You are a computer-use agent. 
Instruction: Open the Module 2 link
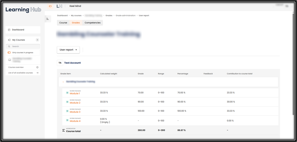click(x=75, y=103)
